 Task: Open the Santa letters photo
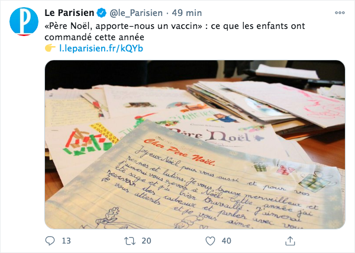(x=195, y=145)
